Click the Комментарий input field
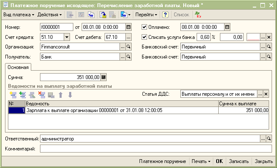277x168 pixels. (156, 149)
